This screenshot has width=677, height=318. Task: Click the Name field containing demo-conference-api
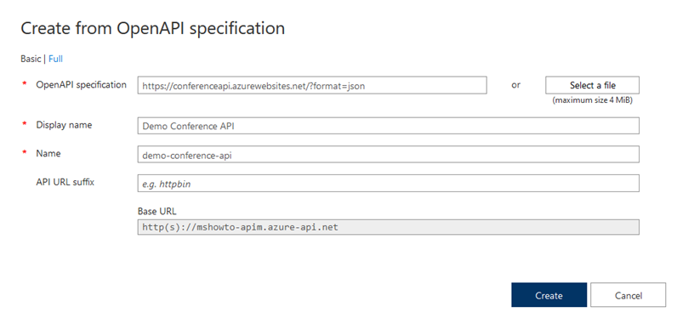click(x=388, y=155)
